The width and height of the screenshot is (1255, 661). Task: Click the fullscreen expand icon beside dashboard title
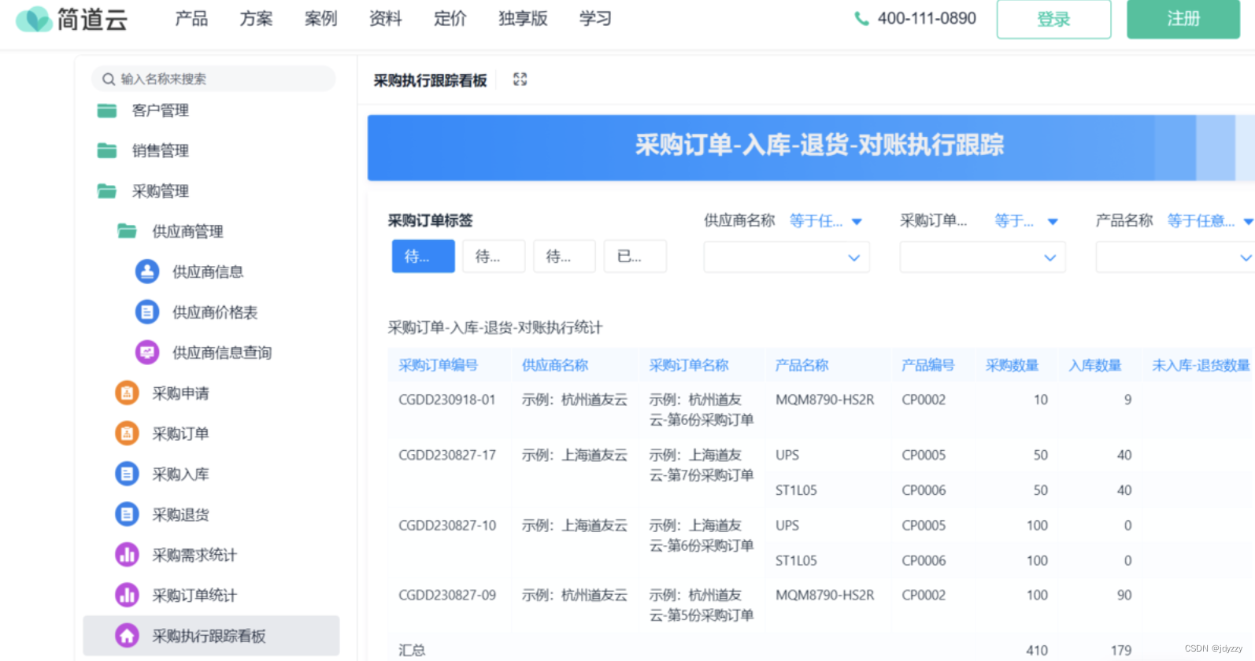pyautogui.click(x=520, y=79)
